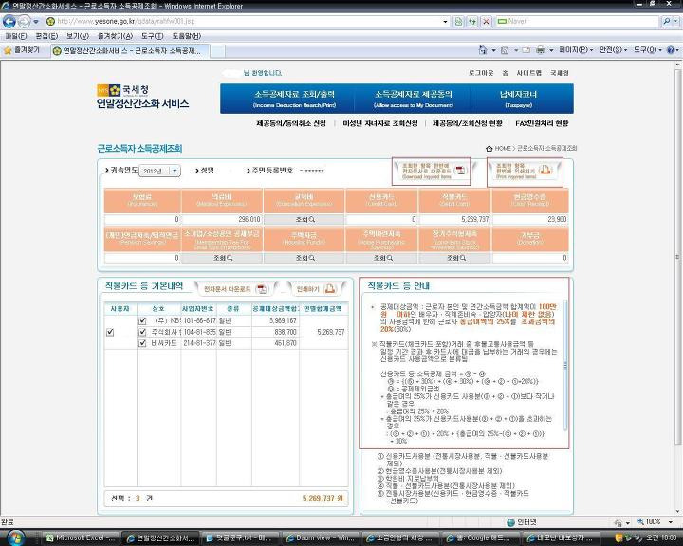The height and width of the screenshot is (546, 683).
Task: Open the 도구(O) command bar dropdown
Action: pyautogui.click(x=647, y=50)
